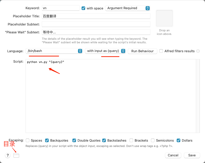The width and height of the screenshot is (205, 163).
Task: Click the Cancel button
Action: [173, 155]
